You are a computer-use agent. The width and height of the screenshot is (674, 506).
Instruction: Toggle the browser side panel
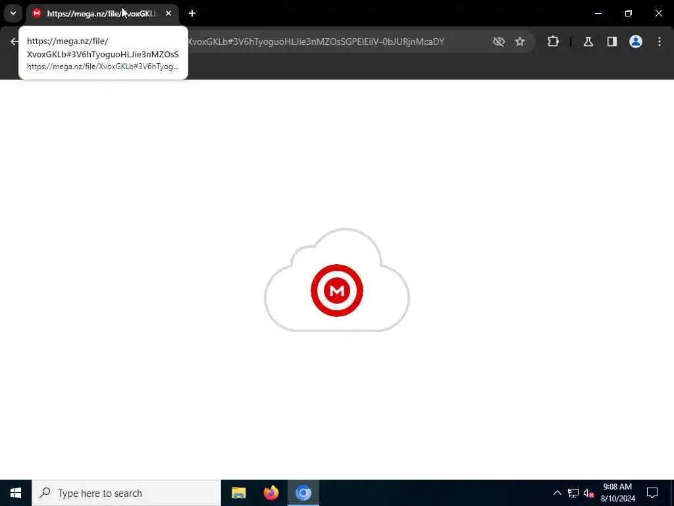click(x=612, y=42)
